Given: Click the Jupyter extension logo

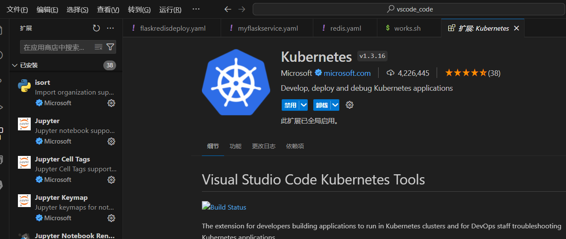Looking at the screenshot, I should click(x=24, y=124).
